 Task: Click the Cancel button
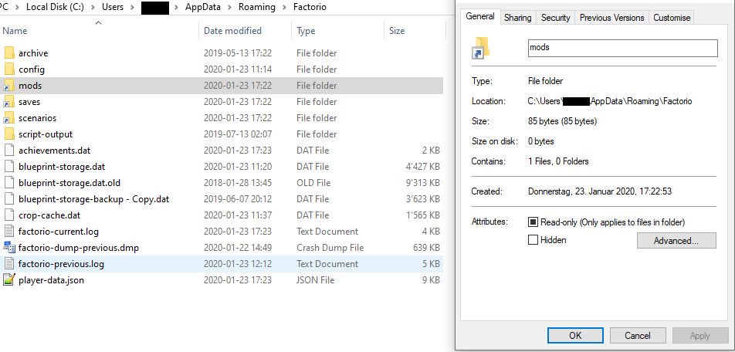[x=638, y=336]
